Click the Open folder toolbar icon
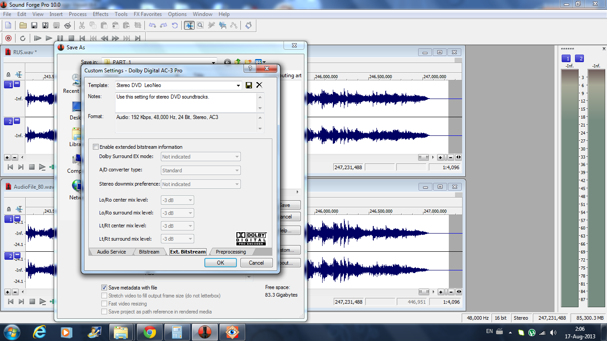Screen dimensions: 607x341 point(23,25)
